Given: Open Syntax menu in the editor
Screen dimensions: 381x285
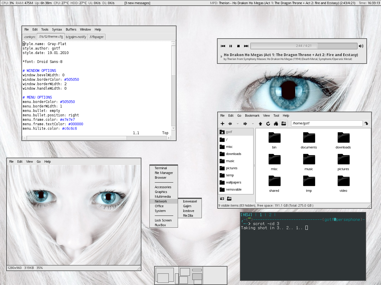Looking at the screenshot, I should (57, 30).
